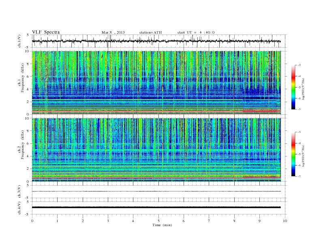Click the "ch.4(V)" axis label

(19, 208)
